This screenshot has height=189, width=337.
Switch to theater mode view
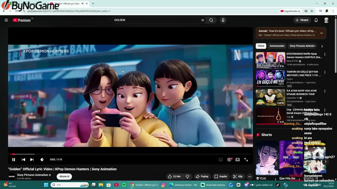(238, 160)
